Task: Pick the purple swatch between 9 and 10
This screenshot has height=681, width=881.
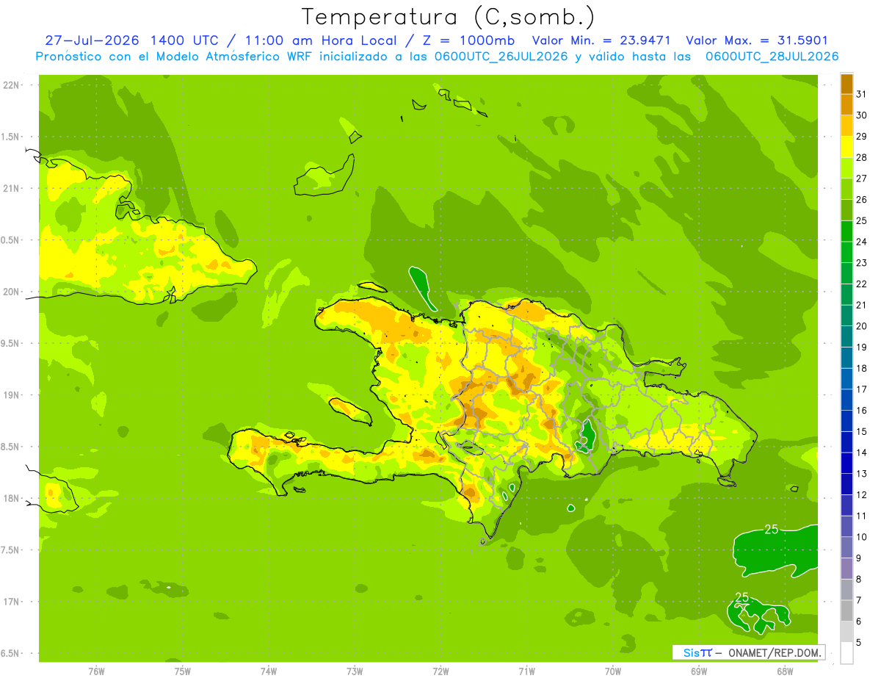Action: [x=846, y=547]
